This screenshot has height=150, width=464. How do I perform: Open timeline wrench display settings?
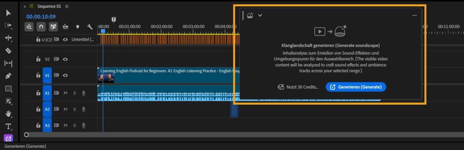pyautogui.click(x=90, y=27)
